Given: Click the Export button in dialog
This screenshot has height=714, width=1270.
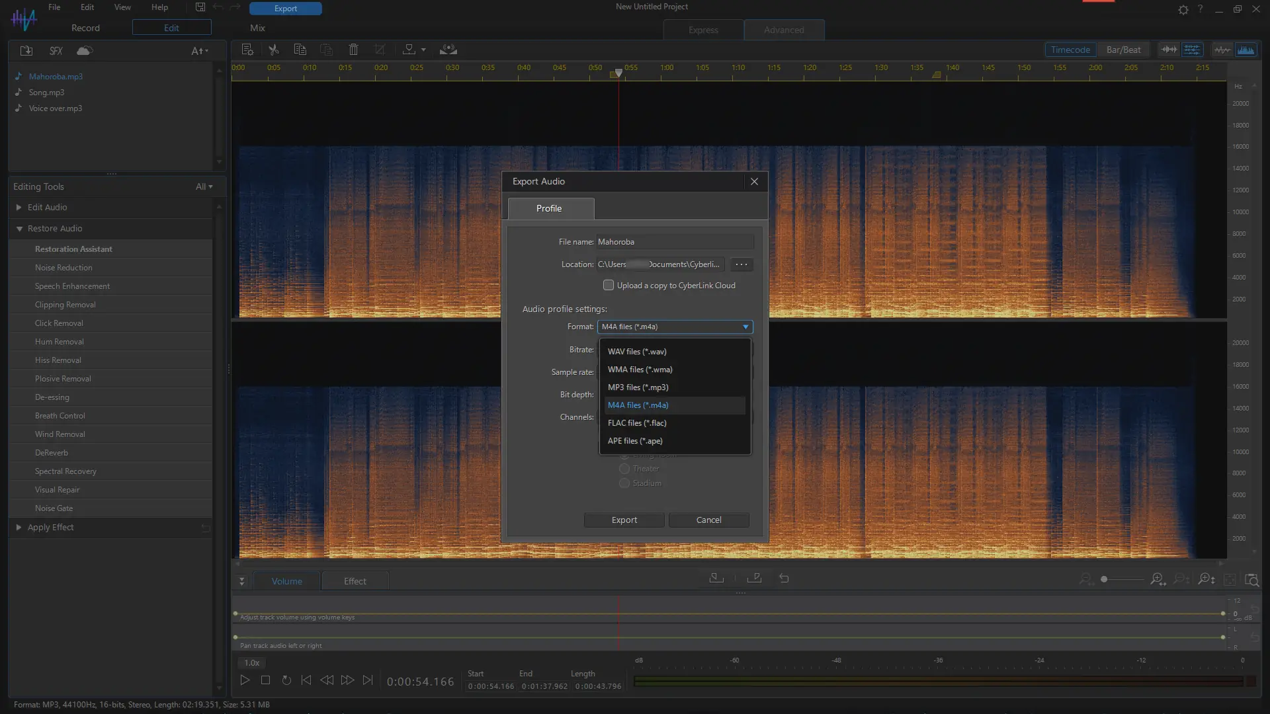Looking at the screenshot, I should [624, 520].
